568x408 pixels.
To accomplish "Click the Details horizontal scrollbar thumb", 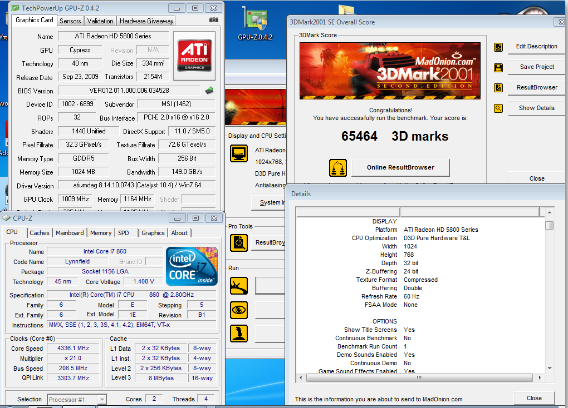I will [419, 377].
